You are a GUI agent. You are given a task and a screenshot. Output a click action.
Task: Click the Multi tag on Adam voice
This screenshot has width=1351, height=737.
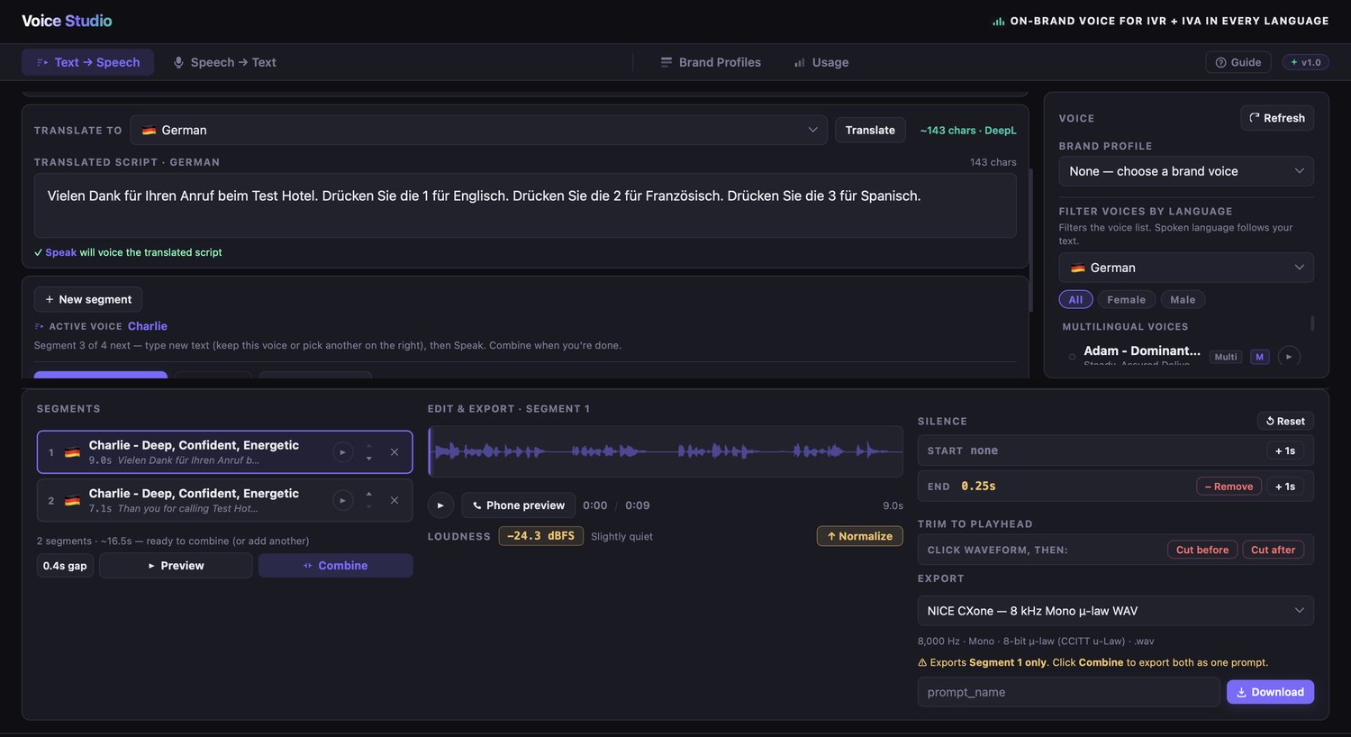point(1226,357)
